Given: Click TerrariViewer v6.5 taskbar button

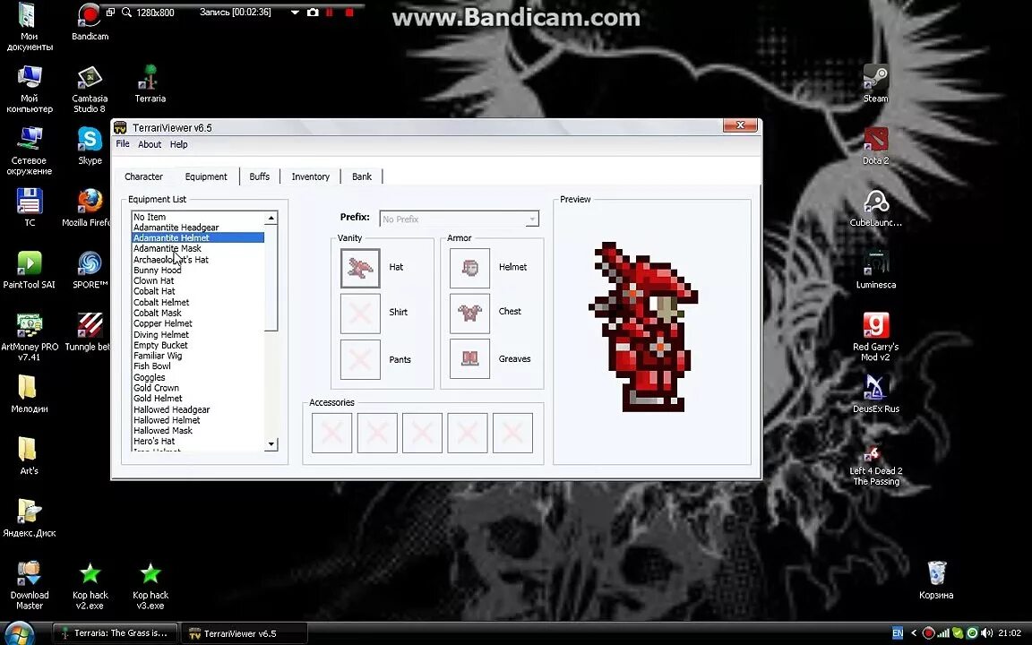Looking at the screenshot, I should coord(243,633).
